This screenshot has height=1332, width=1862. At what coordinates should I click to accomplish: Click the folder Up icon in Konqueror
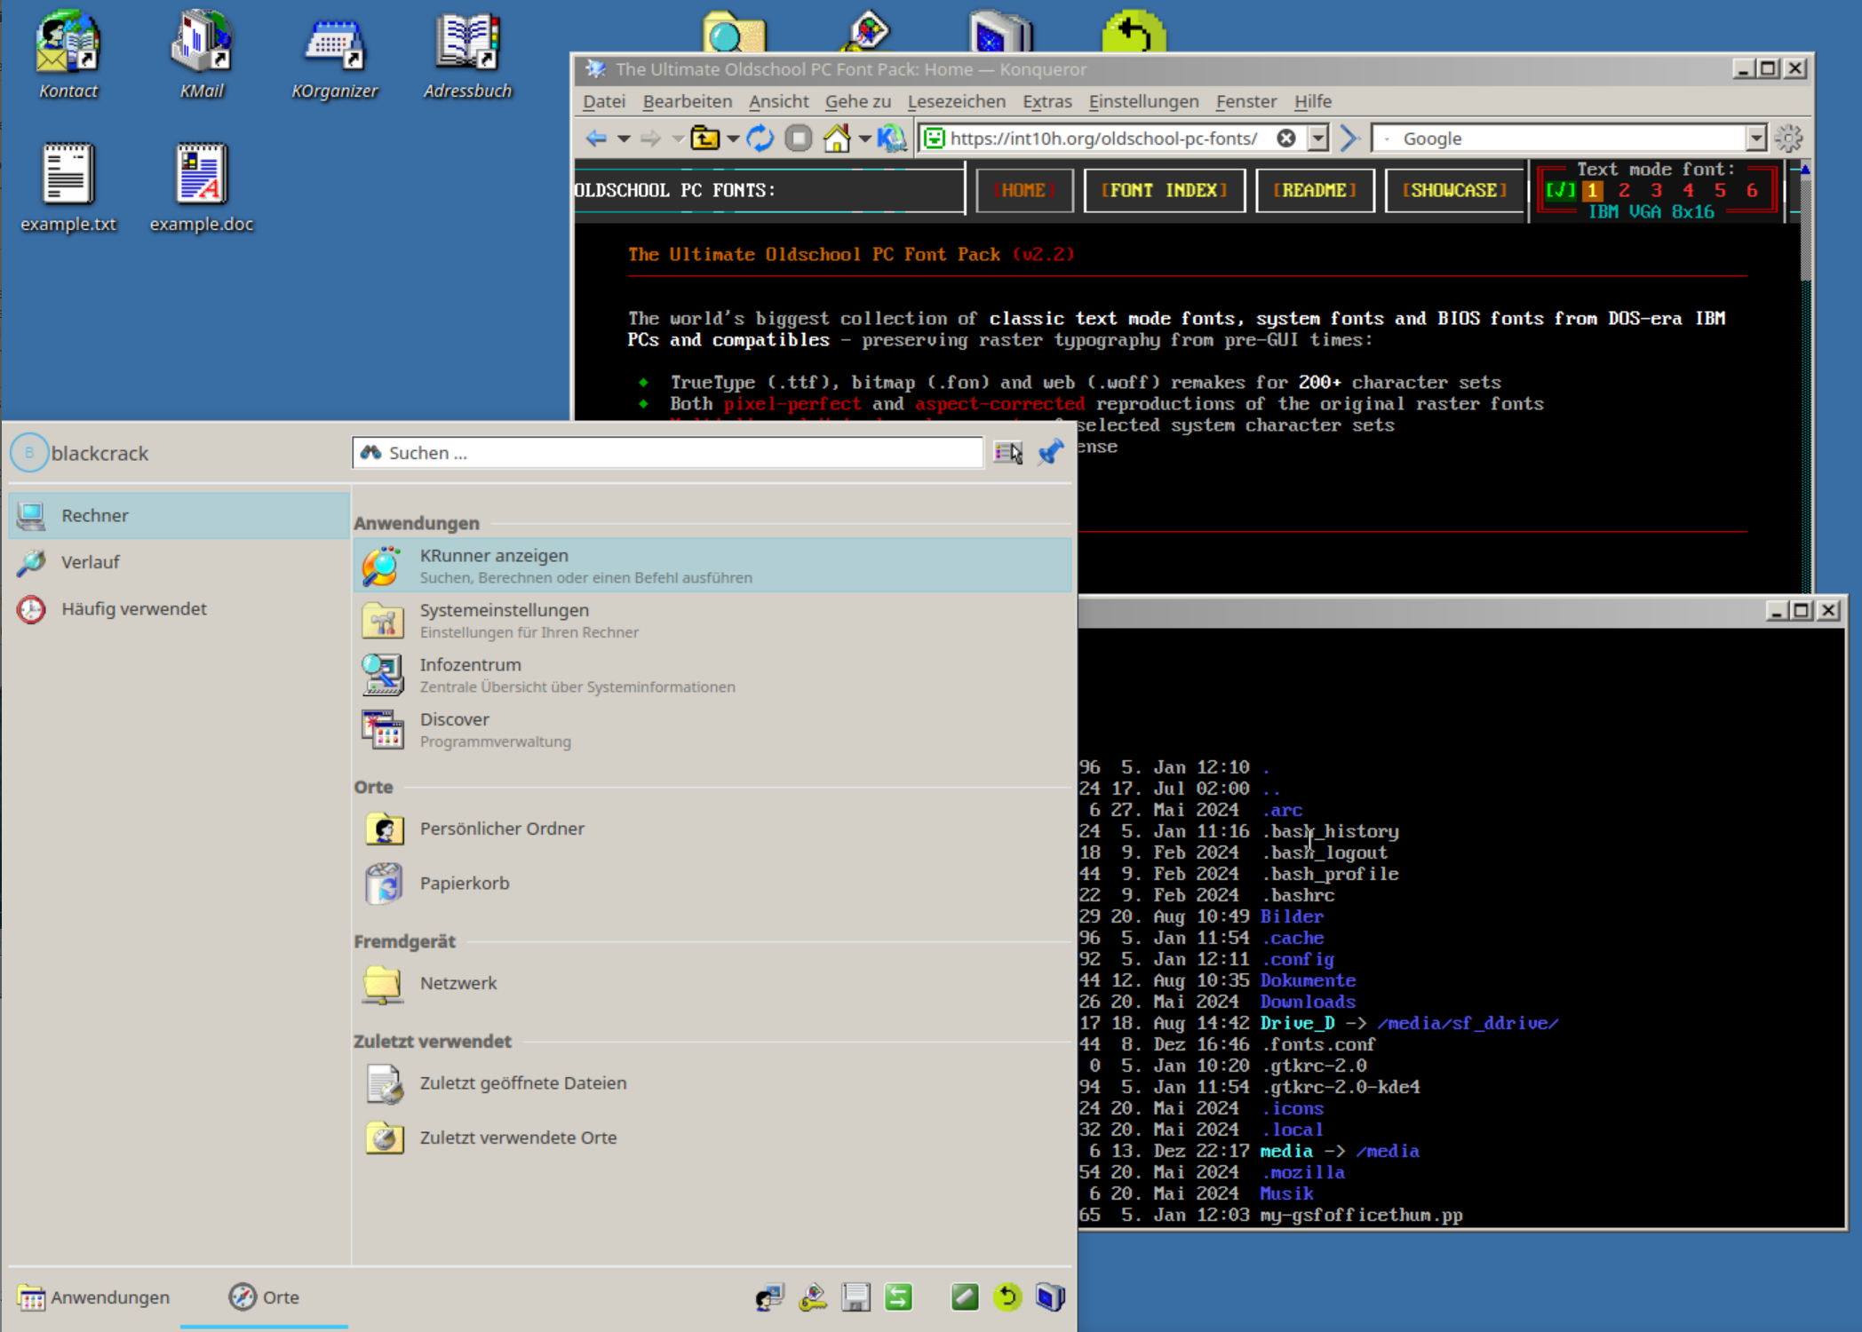click(705, 139)
